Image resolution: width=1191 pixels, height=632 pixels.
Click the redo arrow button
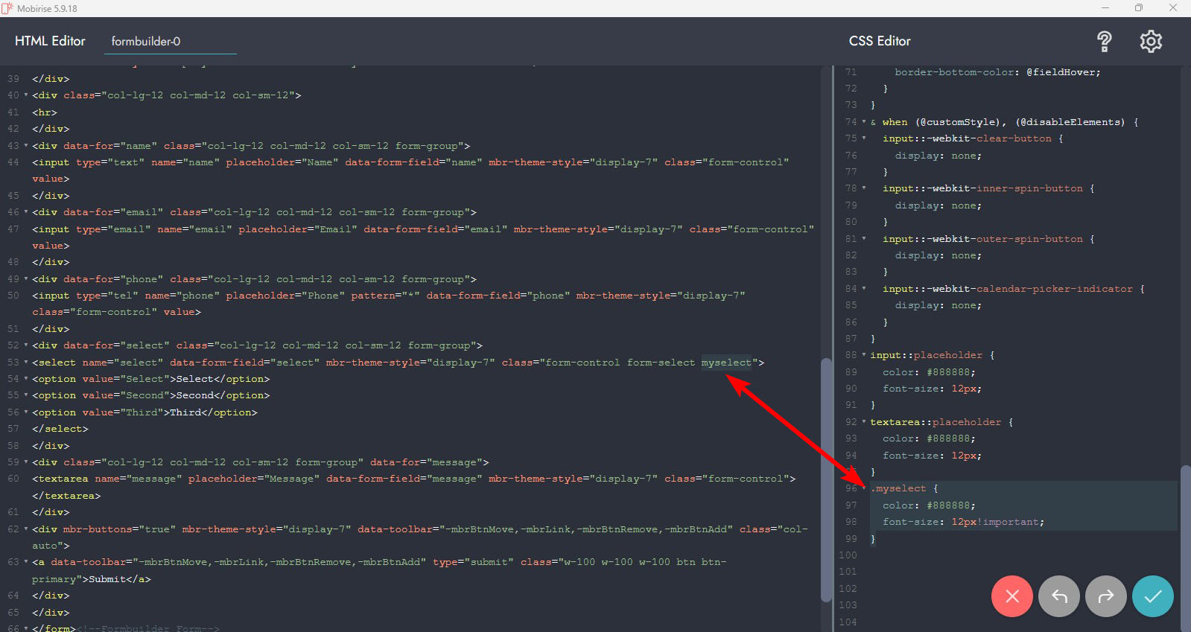(x=1105, y=596)
